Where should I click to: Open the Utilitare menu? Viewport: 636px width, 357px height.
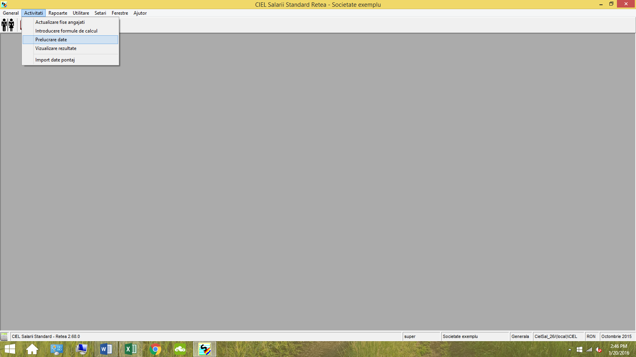pos(81,13)
